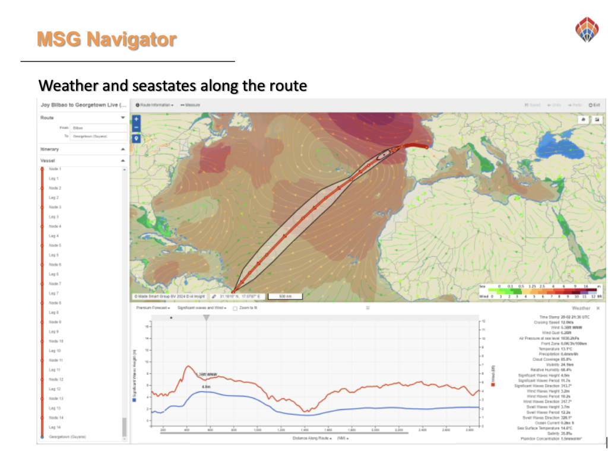This screenshot has height=455, width=608.
Task: Click the 'Cruising Speed' row in the Weather panel
Action: pyautogui.click(x=554, y=323)
